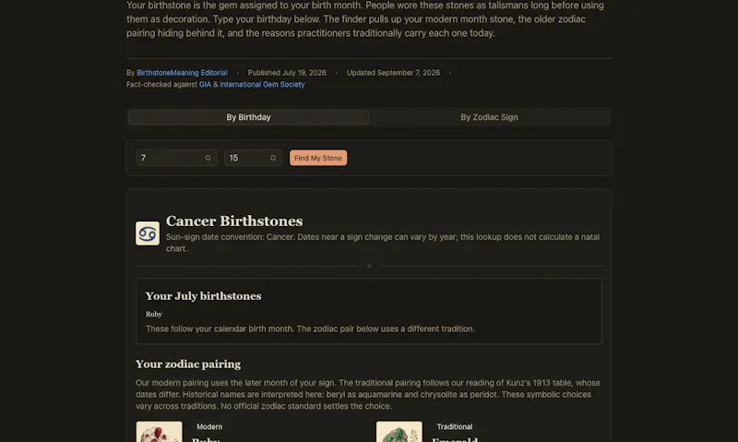
Task: Click the Find My Stone button
Action: point(318,158)
